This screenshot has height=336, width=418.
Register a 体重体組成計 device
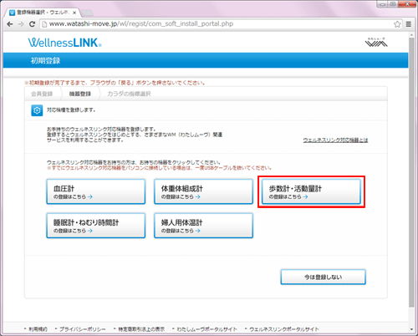pyautogui.click(x=203, y=191)
